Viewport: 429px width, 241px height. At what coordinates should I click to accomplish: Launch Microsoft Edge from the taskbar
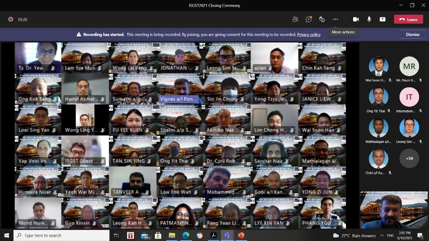point(186,235)
